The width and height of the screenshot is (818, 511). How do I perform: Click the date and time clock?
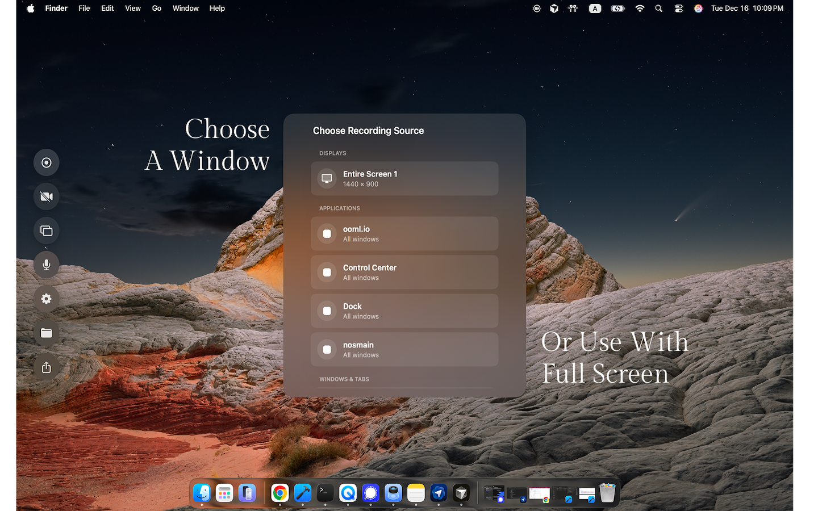point(747,9)
